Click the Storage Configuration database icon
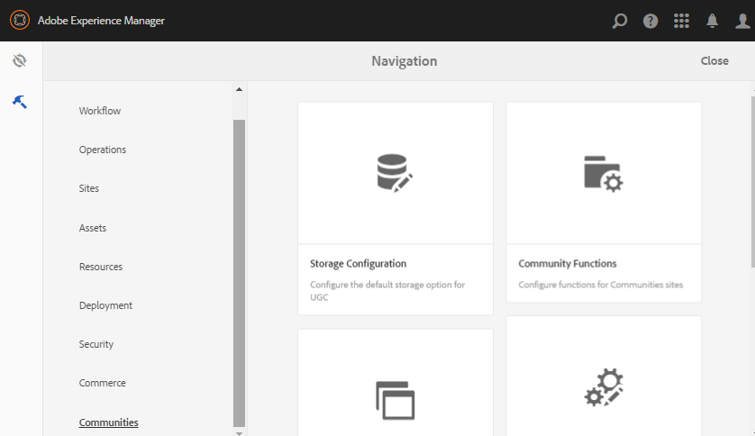 coord(395,173)
